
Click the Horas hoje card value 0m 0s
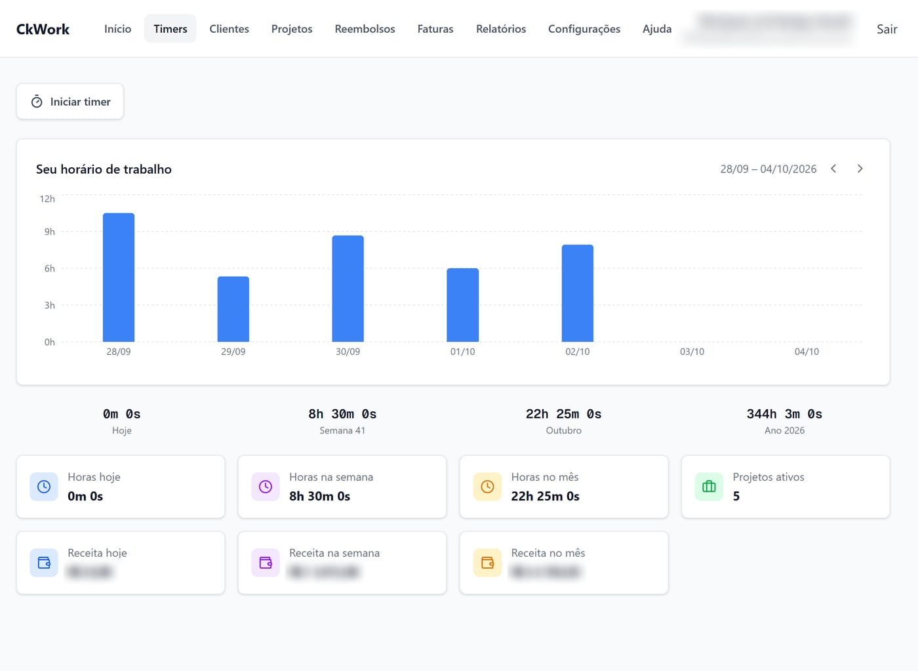coord(85,497)
